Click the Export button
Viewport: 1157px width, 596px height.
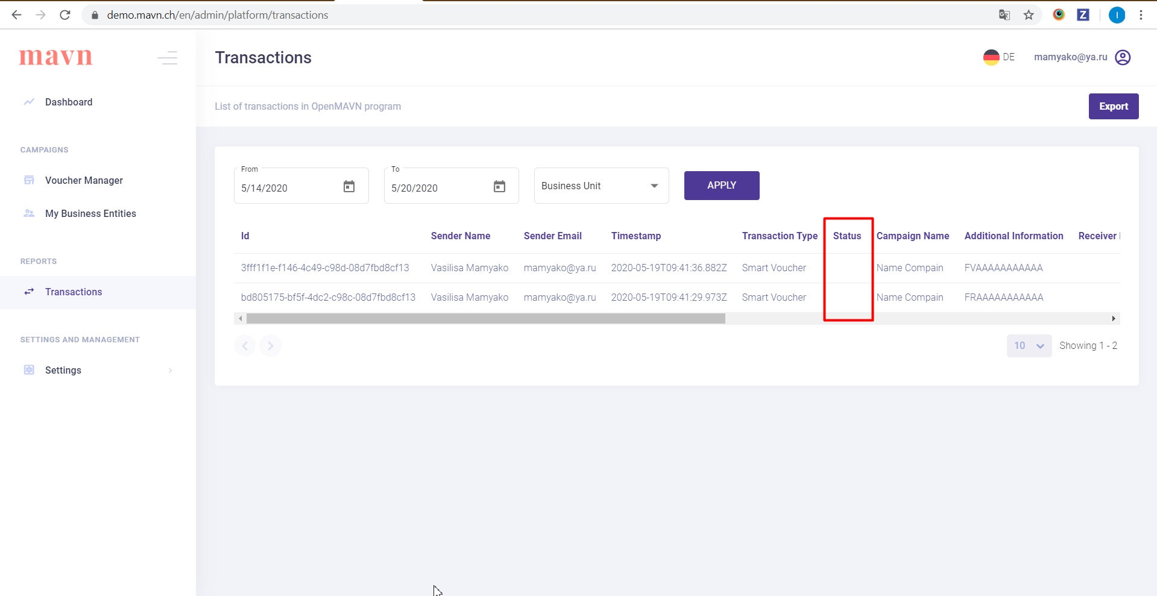1113,106
